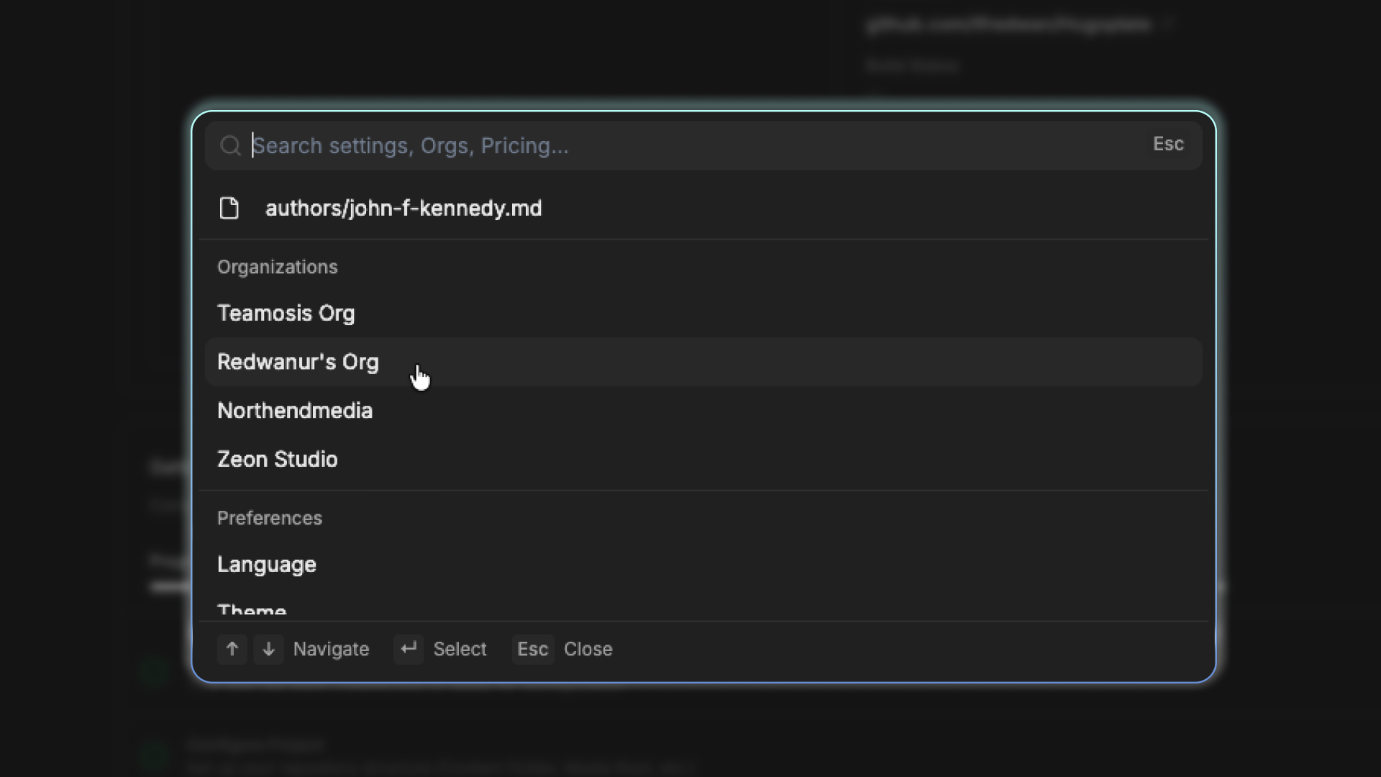This screenshot has width=1381, height=777.
Task: Click the document icon beside john-f-kennedy.md
Action: coord(229,208)
